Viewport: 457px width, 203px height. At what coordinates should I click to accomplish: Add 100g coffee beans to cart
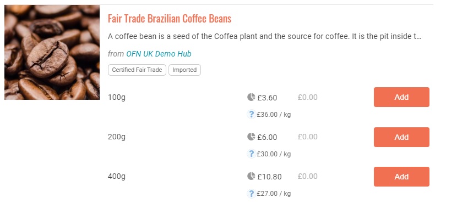point(401,97)
